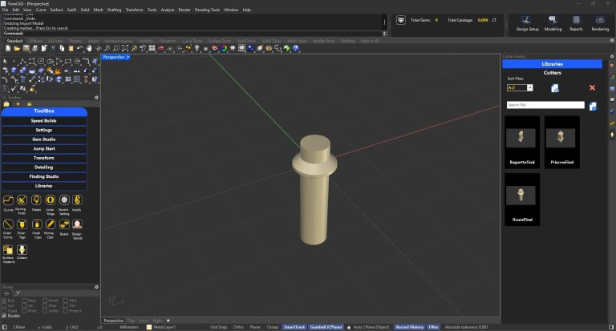Screen dimensions: 616x331
Task: Expand the Perspective viewport dropdown arrow
Action: [x=128, y=57]
